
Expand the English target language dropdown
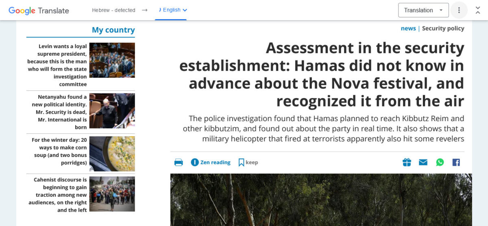pyautogui.click(x=173, y=10)
